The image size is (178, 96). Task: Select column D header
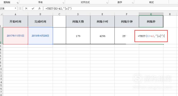pos(78,14)
